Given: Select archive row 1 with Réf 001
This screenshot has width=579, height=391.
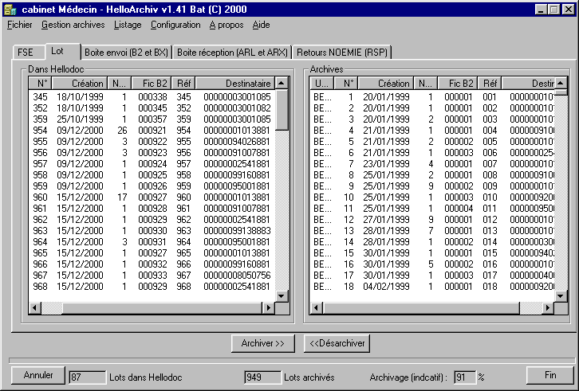Looking at the screenshot, I should pos(432,97).
